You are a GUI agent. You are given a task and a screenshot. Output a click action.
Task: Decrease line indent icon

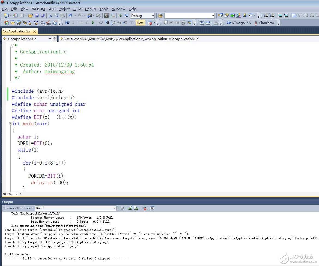pos(266,16)
